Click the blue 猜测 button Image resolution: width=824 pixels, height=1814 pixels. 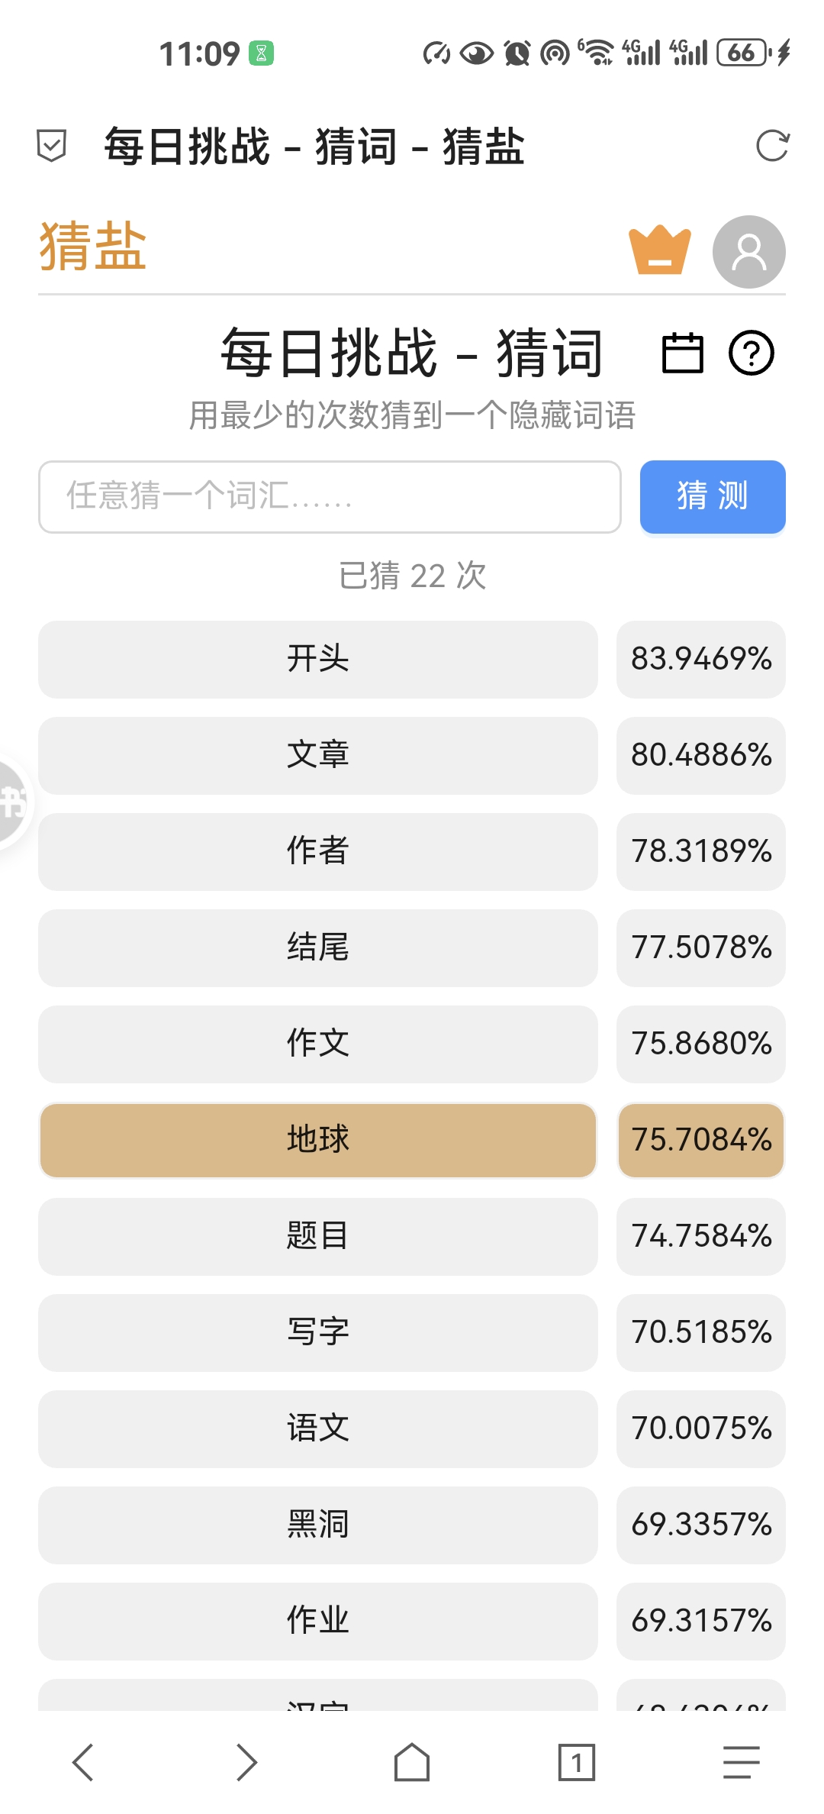[x=712, y=496]
